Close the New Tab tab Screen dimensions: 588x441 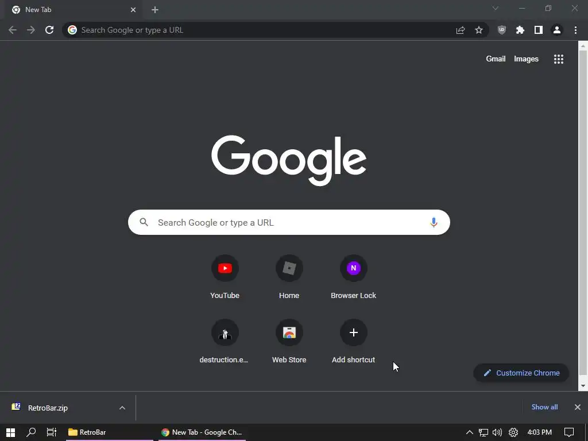click(x=133, y=10)
